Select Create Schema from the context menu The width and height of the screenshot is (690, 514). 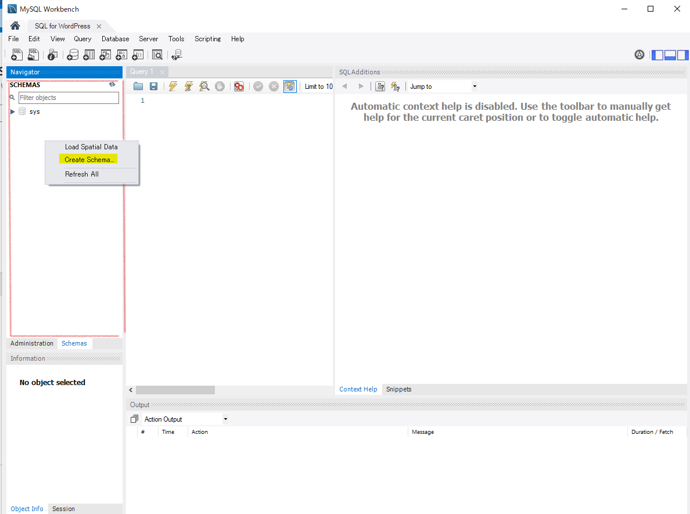[x=88, y=159]
